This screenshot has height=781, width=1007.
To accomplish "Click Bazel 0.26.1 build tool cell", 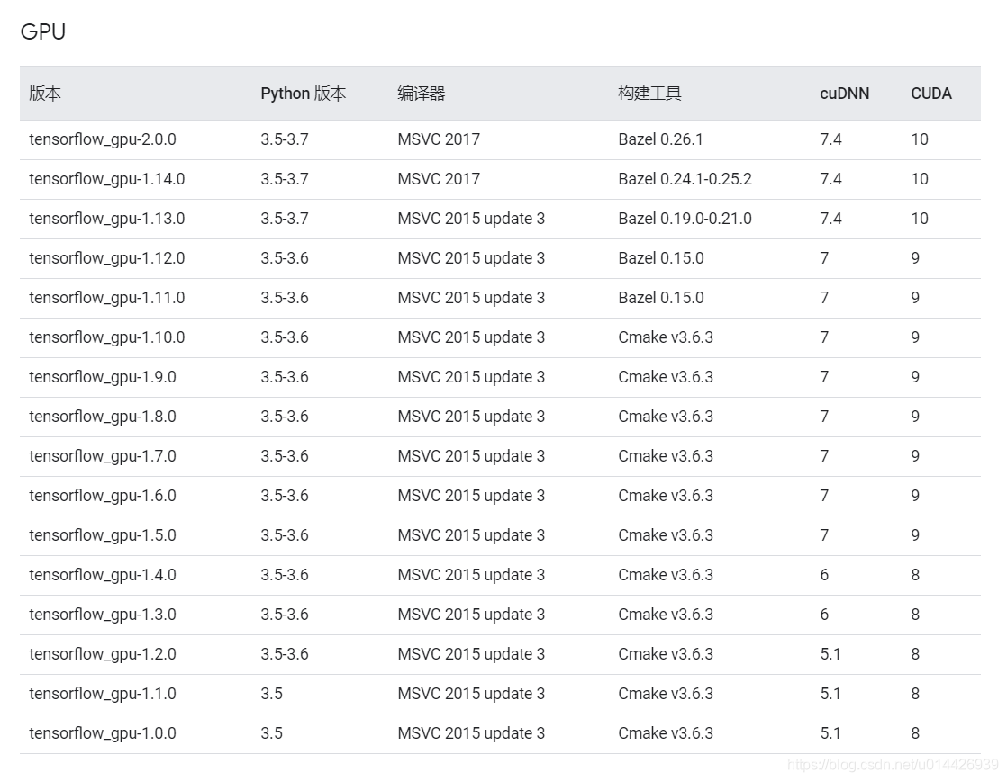I will point(661,139).
